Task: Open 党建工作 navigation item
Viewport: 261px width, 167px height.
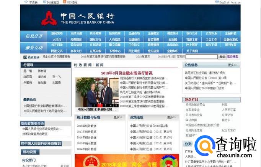Action: coord(192,40)
